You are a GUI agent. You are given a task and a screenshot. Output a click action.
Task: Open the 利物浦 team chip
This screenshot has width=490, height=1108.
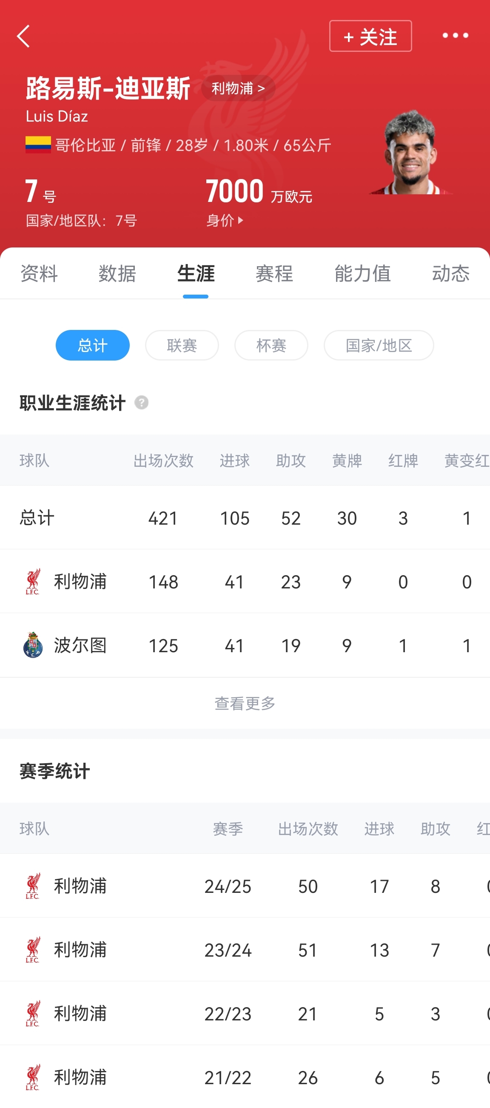(238, 88)
